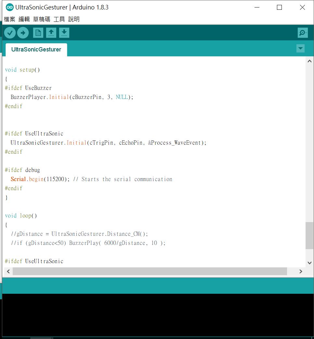The height and width of the screenshot is (339, 314).
Task: Click the scroll-up arrow in code editor
Action: (309, 61)
